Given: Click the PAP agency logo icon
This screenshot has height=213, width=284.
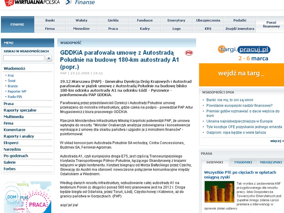Looking at the screenshot, I should [189, 53].
